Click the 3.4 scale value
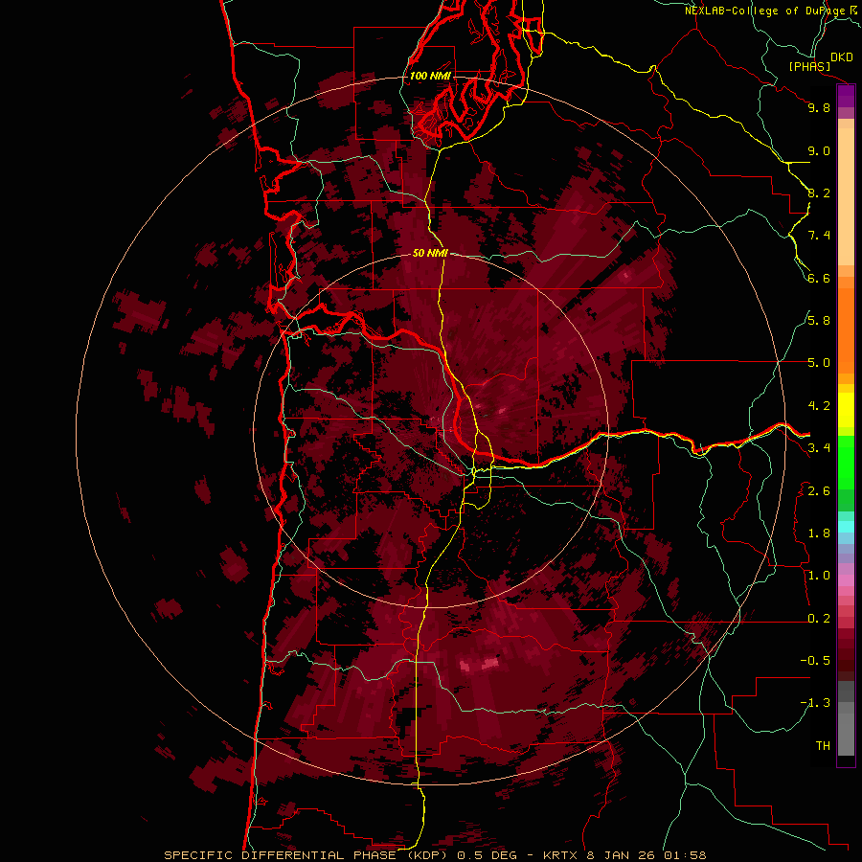This screenshot has width=862, height=862. (x=819, y=448)
